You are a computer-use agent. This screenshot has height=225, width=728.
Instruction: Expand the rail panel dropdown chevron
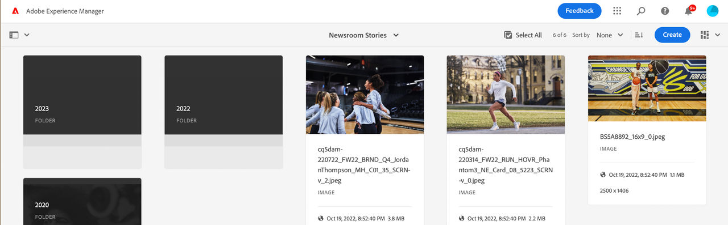tap(27, 35)
